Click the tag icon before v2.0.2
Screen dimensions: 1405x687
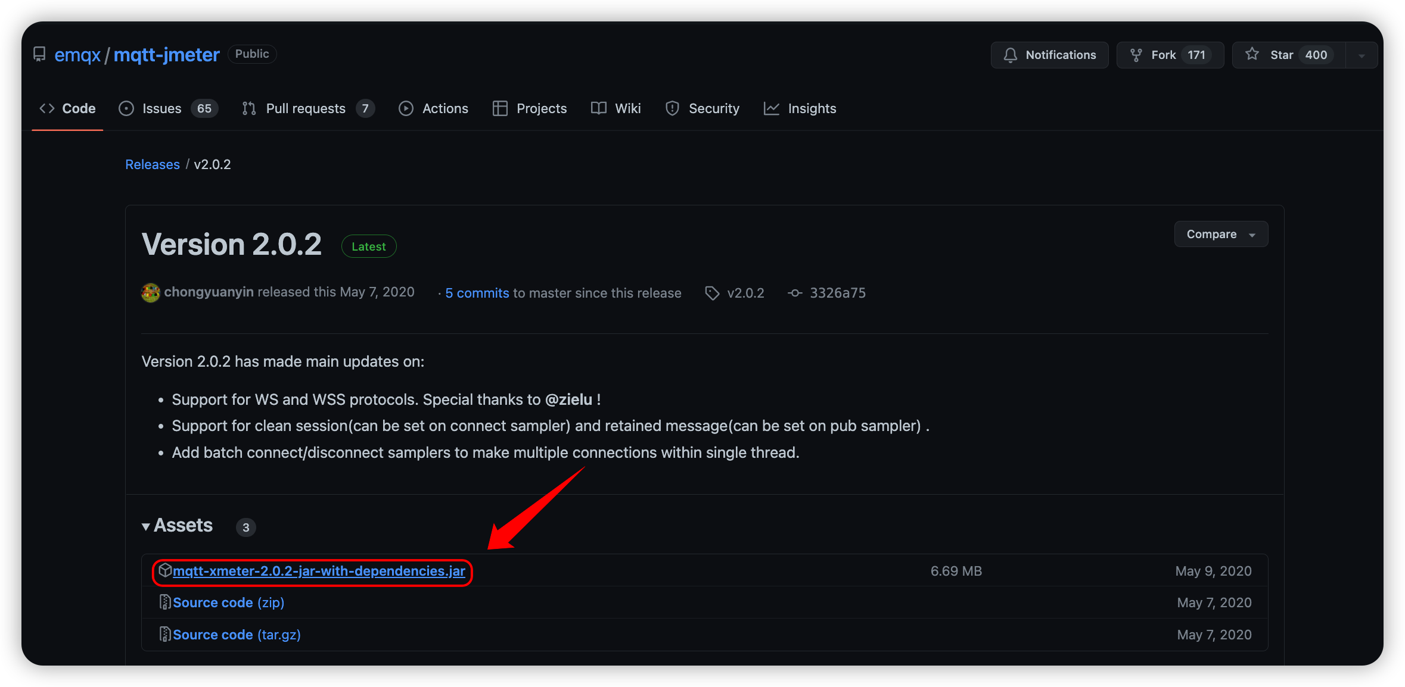click(712, 293)
